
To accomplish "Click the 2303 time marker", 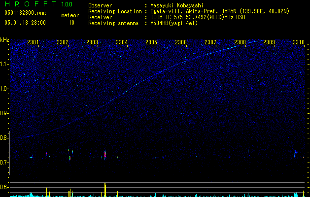I will click(x=92, y=42).
